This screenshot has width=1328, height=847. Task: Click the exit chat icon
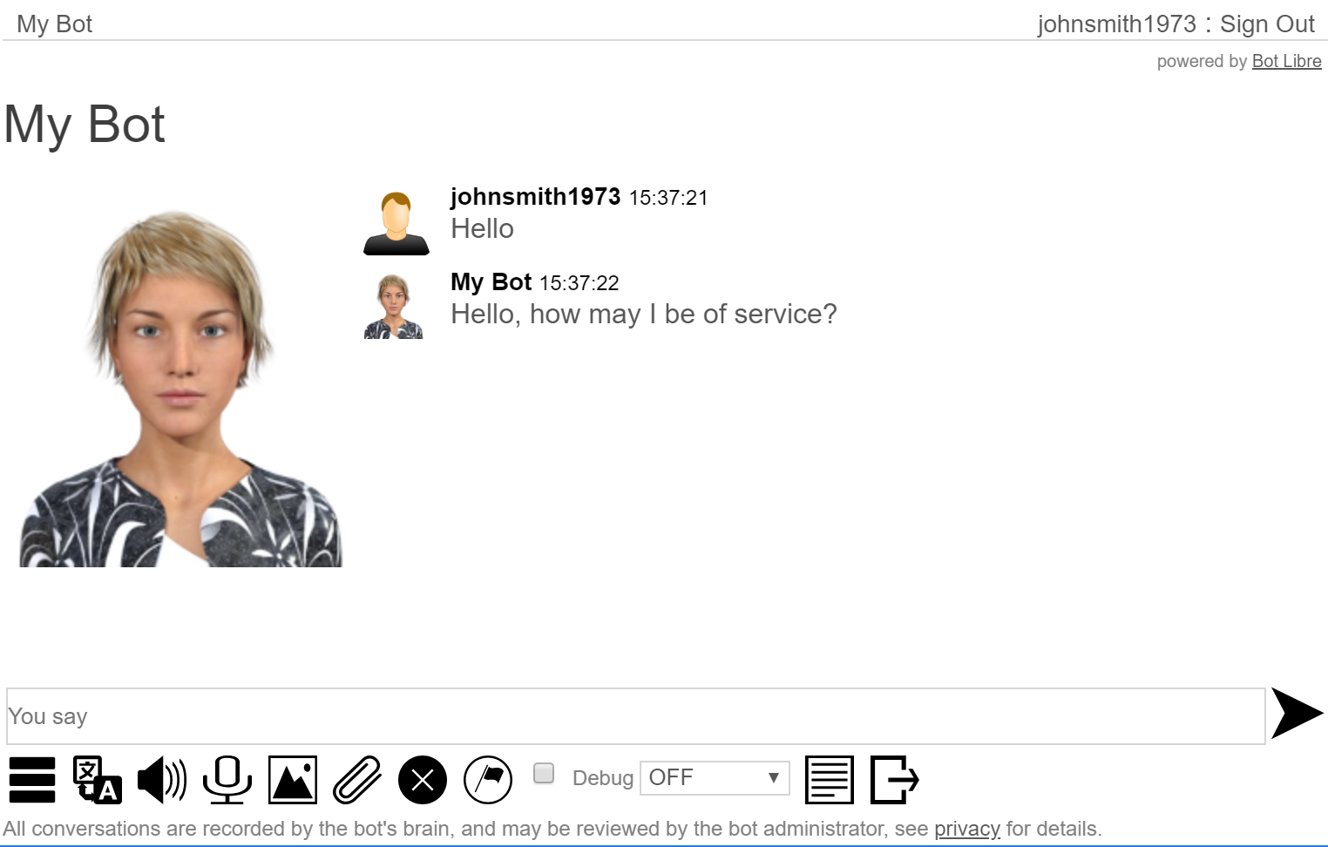[895, 780]
